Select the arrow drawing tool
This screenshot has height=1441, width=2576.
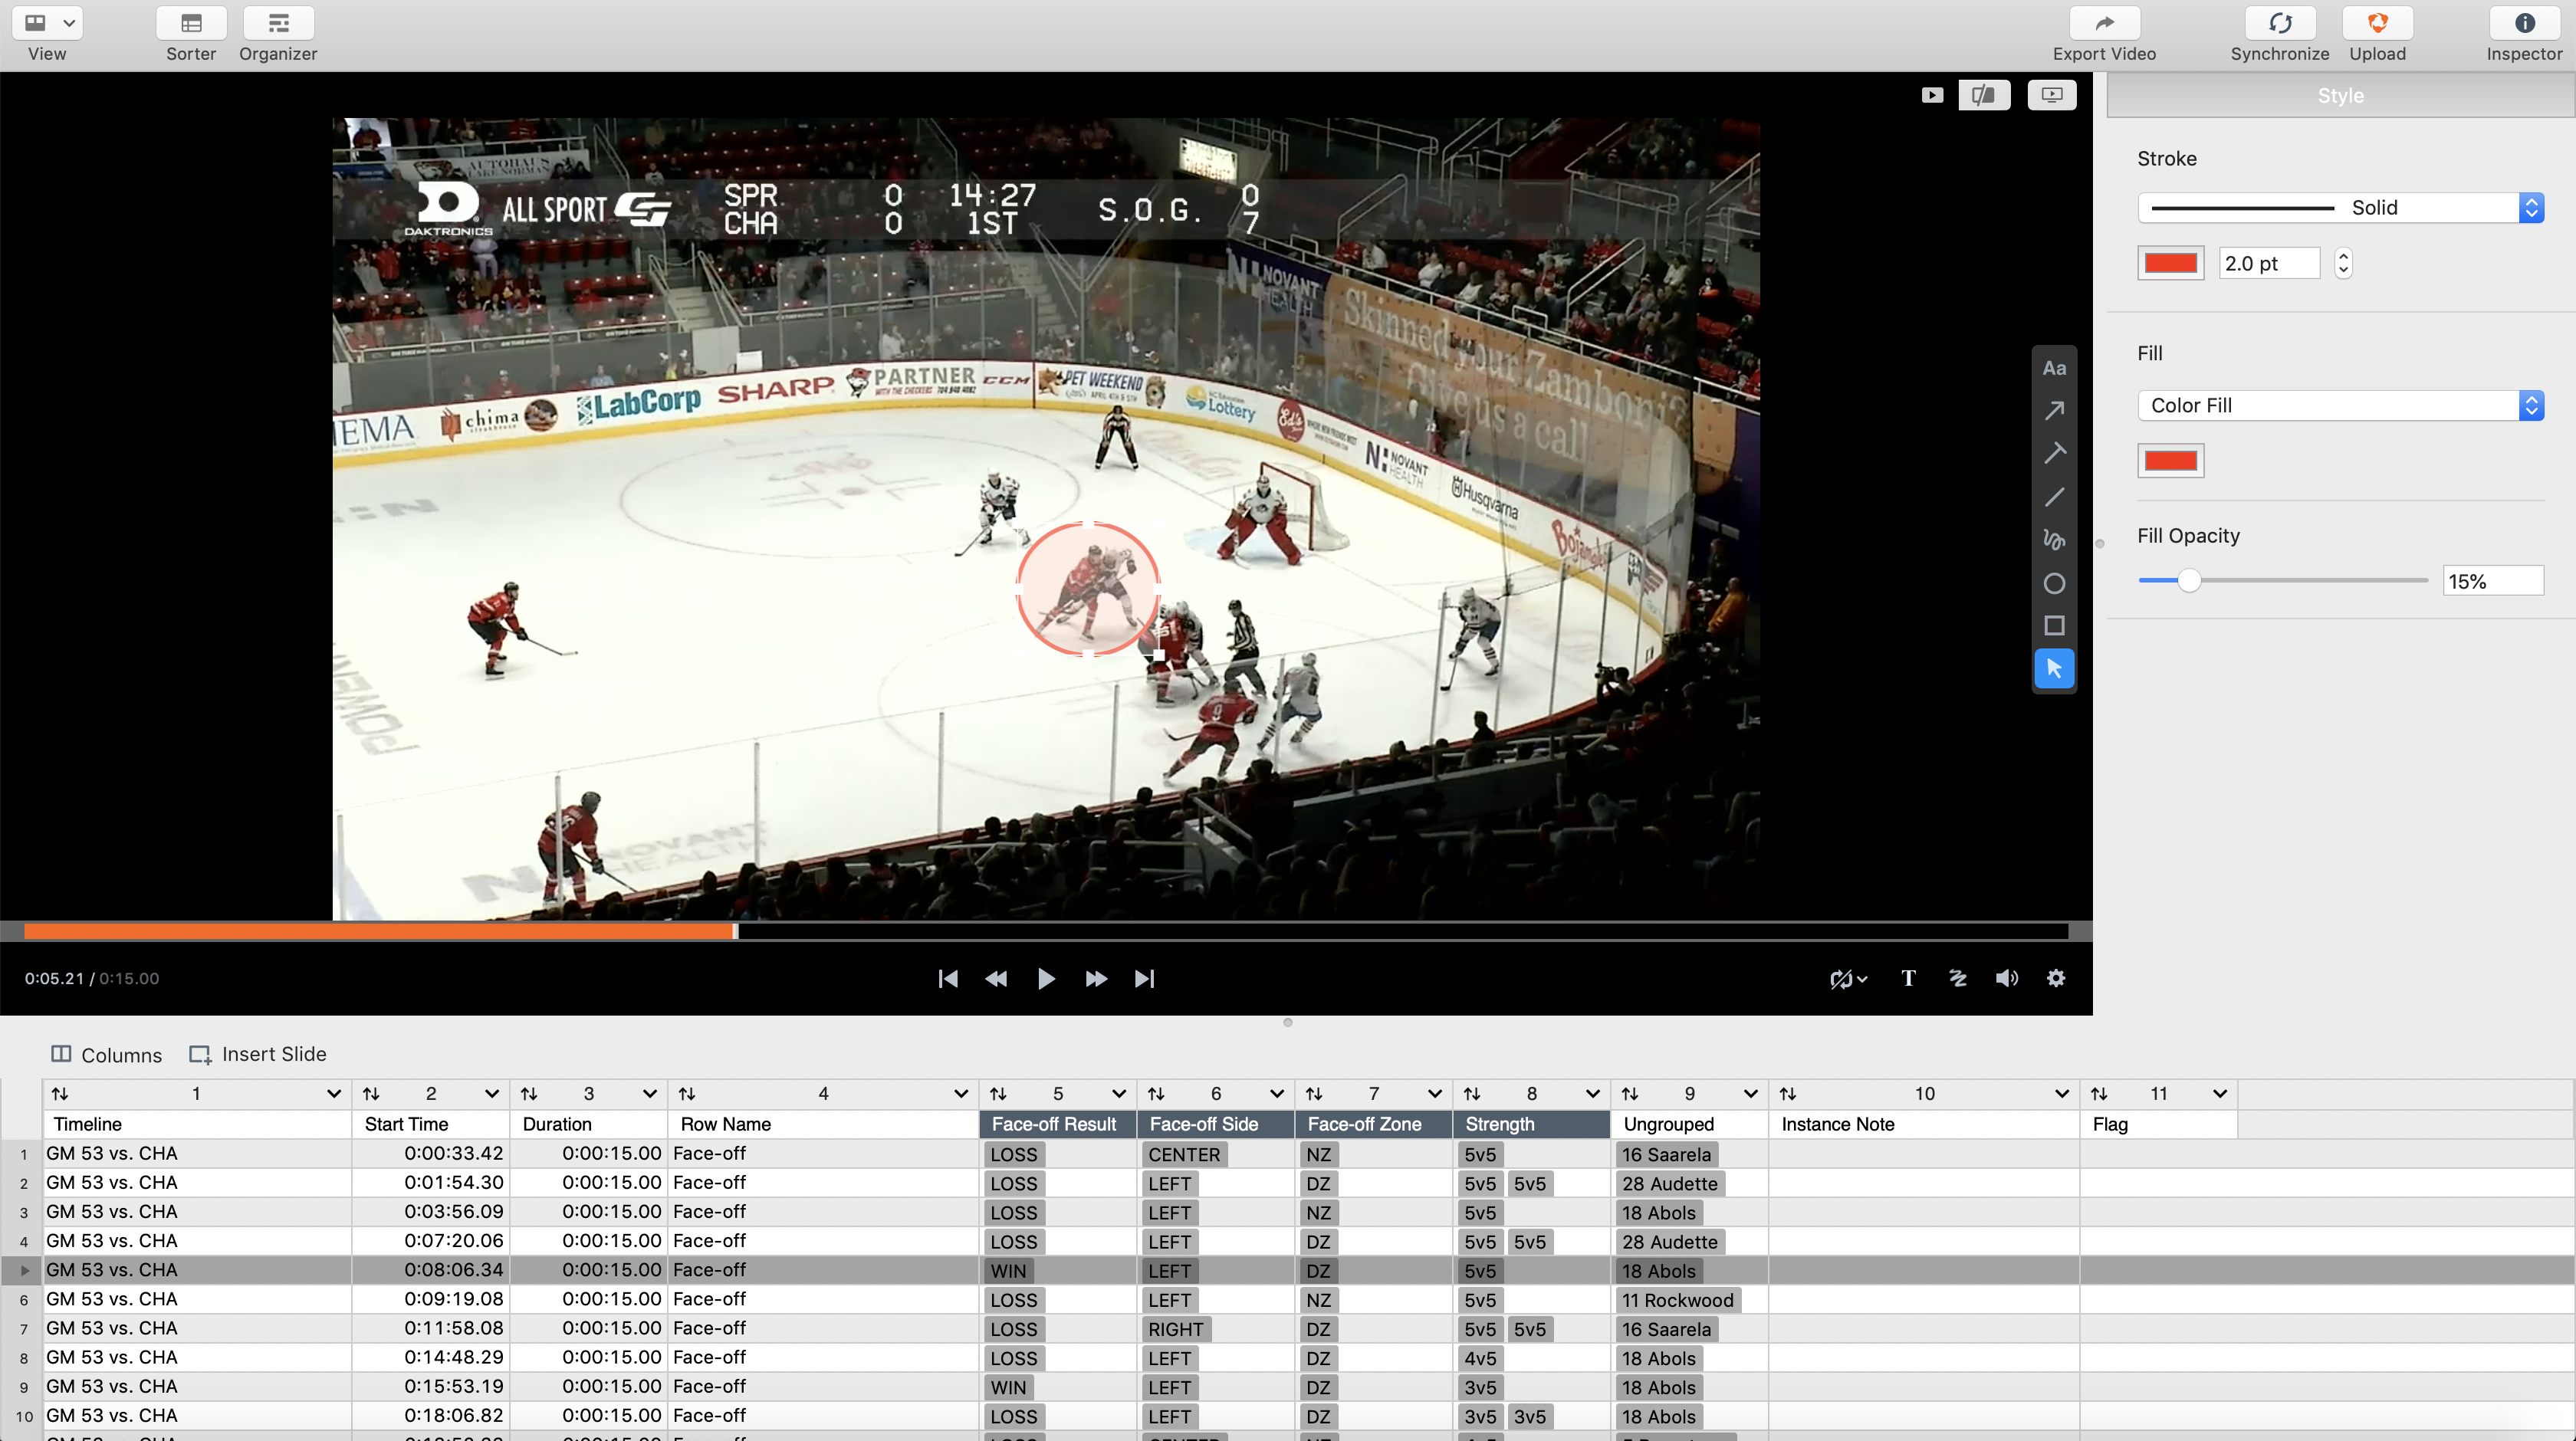pyautogui.click(x=2054, y=411)
